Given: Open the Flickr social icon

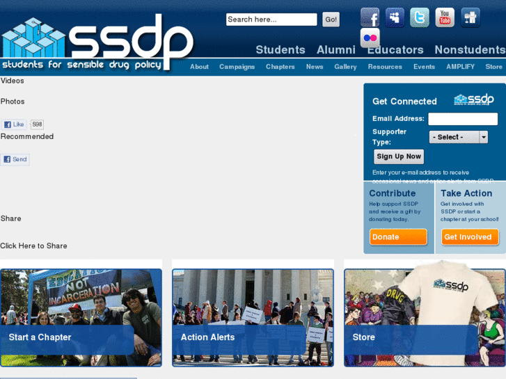Looking at the screenshot, I should (370, 38).
